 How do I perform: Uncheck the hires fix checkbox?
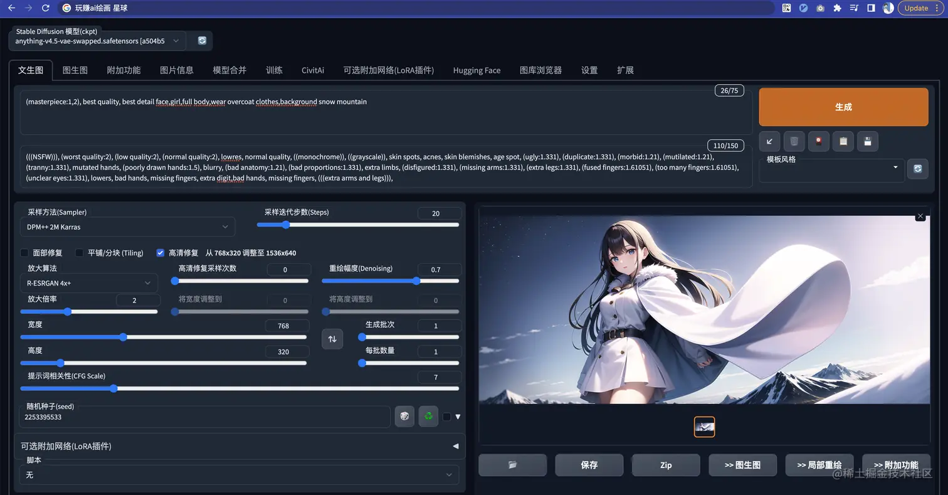[161, 253]
